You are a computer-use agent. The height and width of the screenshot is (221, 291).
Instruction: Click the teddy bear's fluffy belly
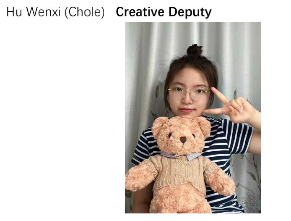(x=180, y=201)
